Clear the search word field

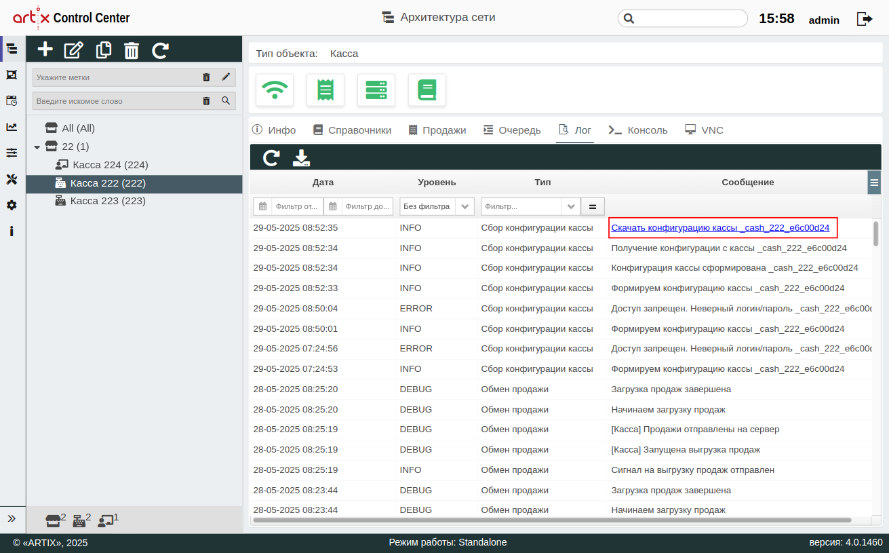coord(206,101)
